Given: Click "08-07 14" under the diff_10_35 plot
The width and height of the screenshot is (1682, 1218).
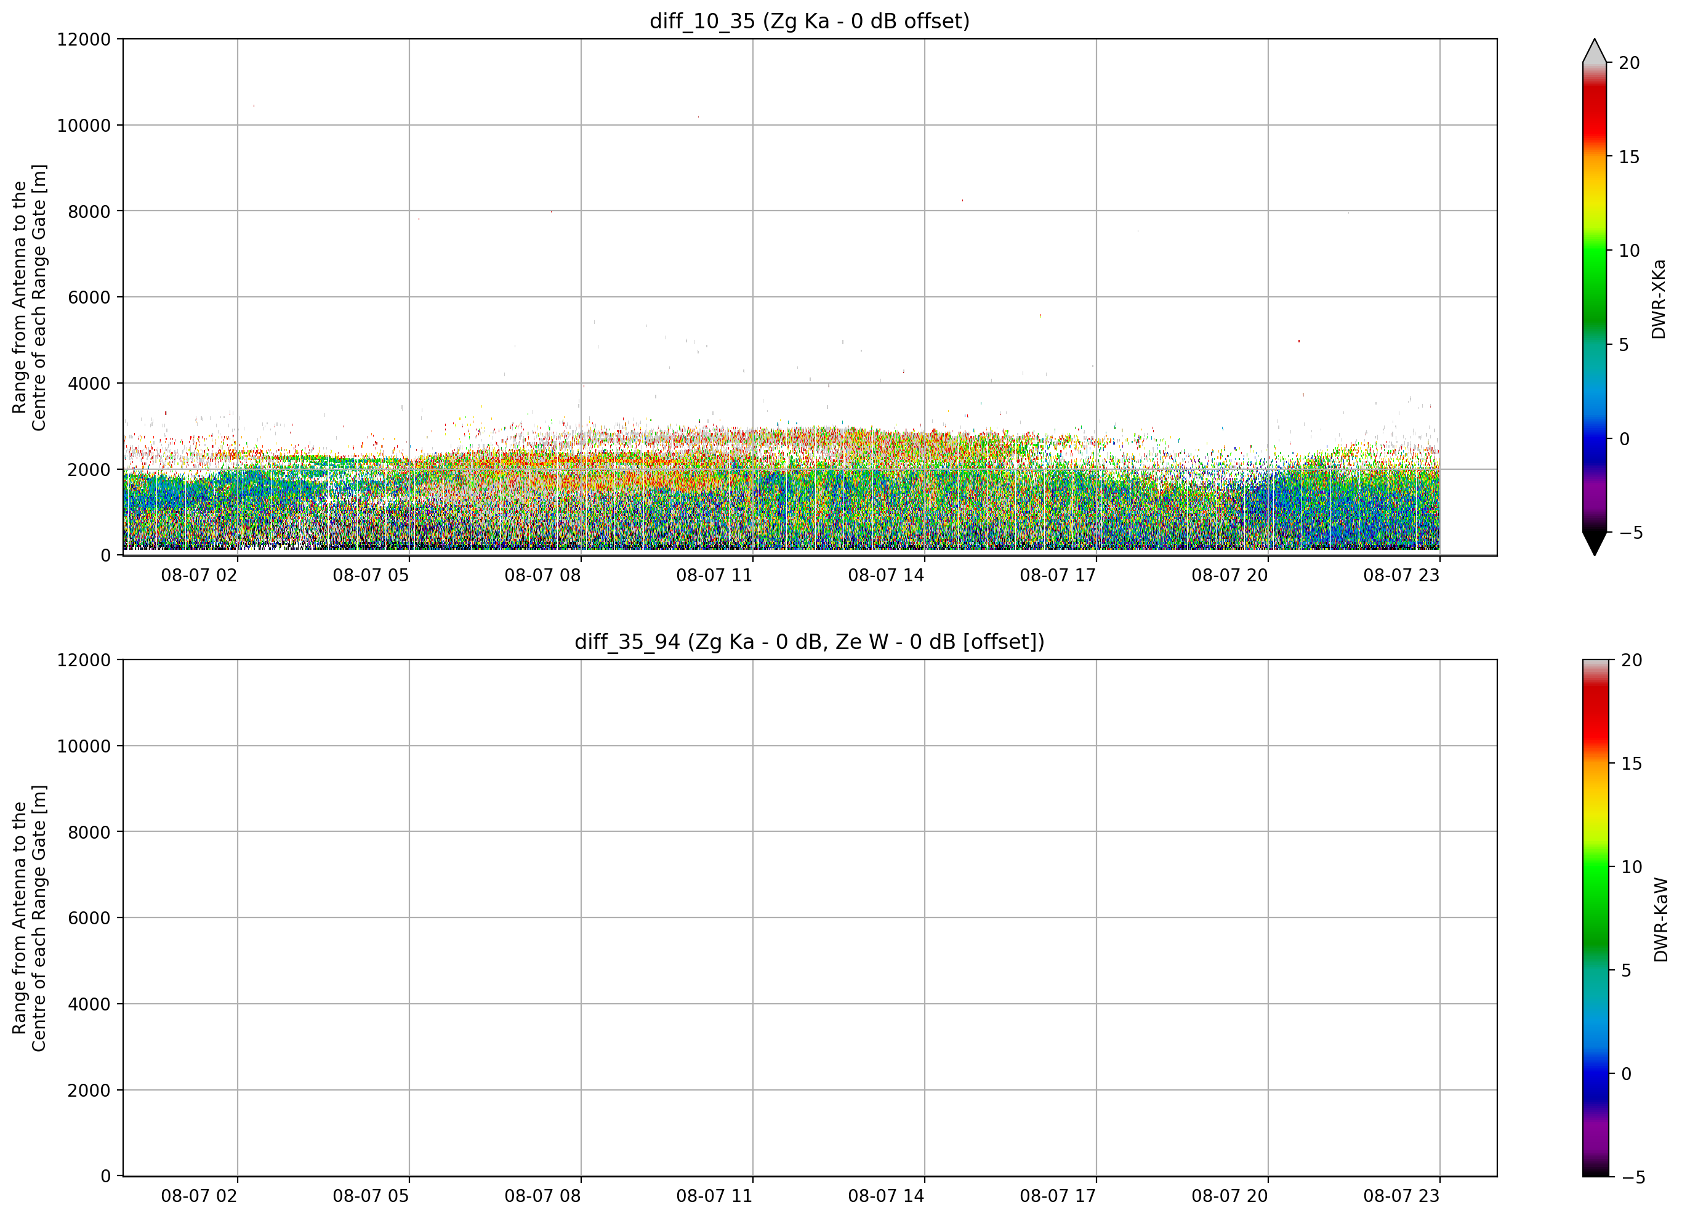Looking at the screenshot, I should point(886,576).
